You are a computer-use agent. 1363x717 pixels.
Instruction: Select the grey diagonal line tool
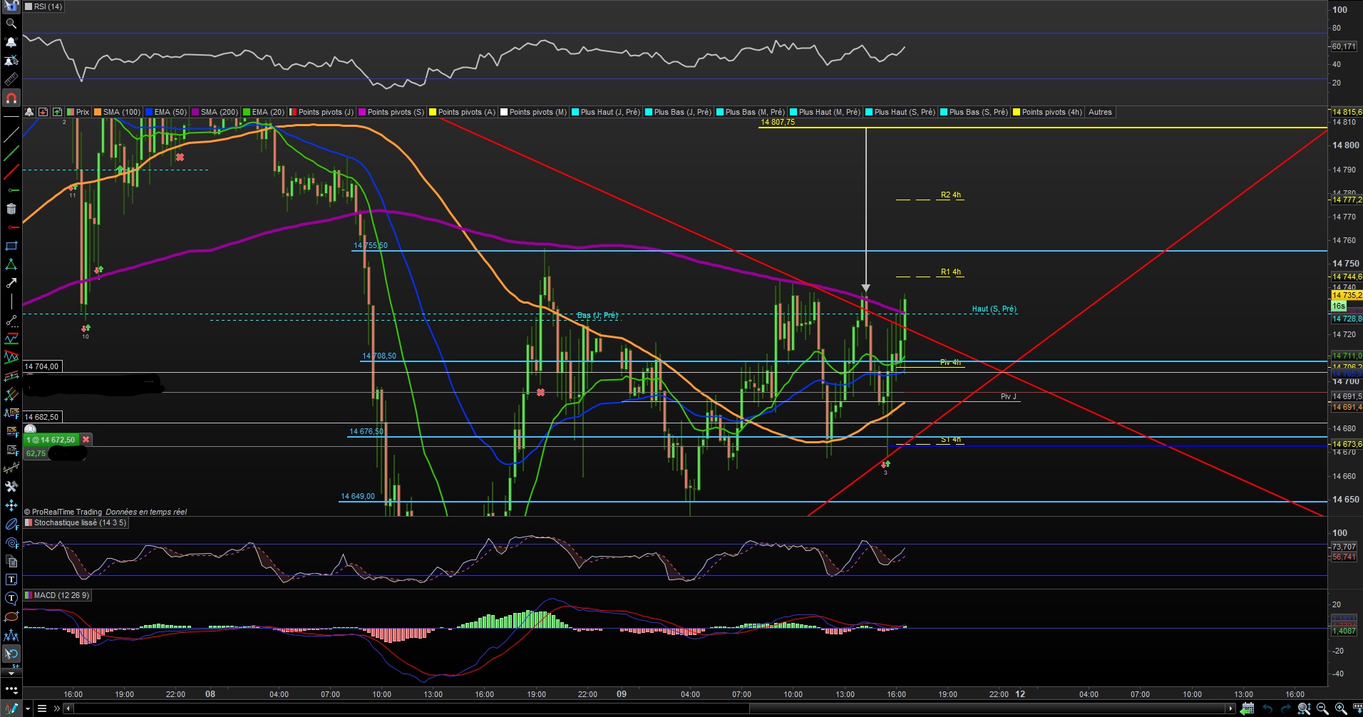(x=11, y=135)
